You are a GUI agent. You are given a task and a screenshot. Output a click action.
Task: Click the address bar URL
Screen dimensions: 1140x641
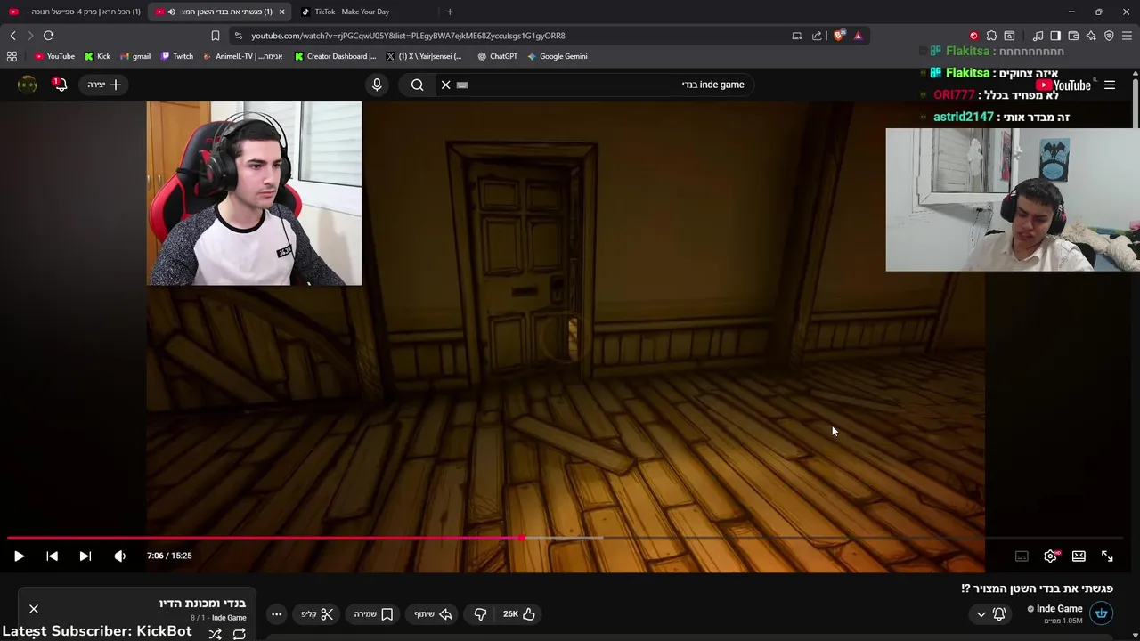coord(408,36)
